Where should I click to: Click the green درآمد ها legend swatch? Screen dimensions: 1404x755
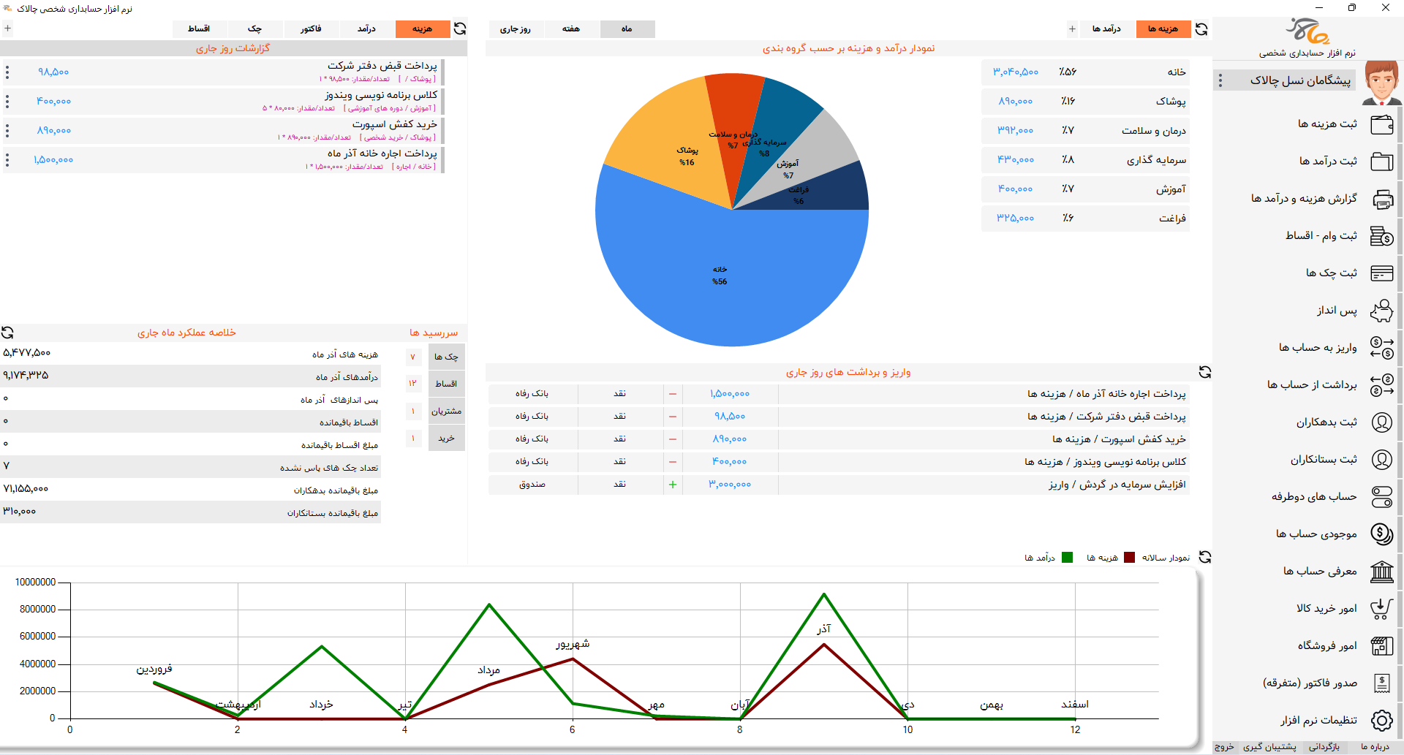[1067, 558]
